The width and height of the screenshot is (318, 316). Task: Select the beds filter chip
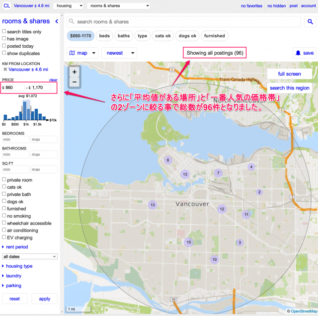point(104,36)
